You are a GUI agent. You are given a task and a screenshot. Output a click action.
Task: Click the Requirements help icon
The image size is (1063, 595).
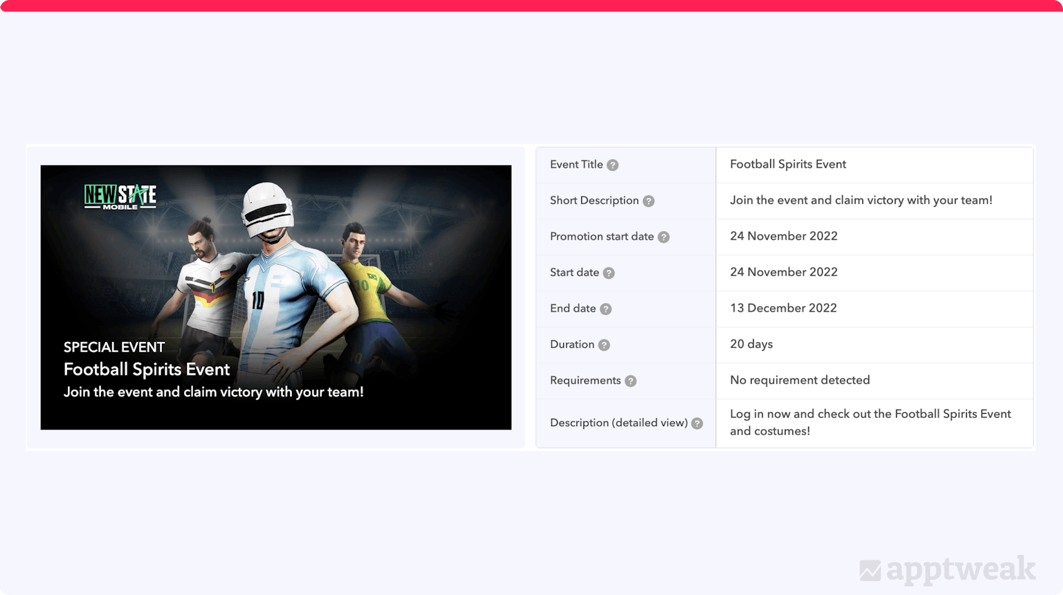point(630,381)
